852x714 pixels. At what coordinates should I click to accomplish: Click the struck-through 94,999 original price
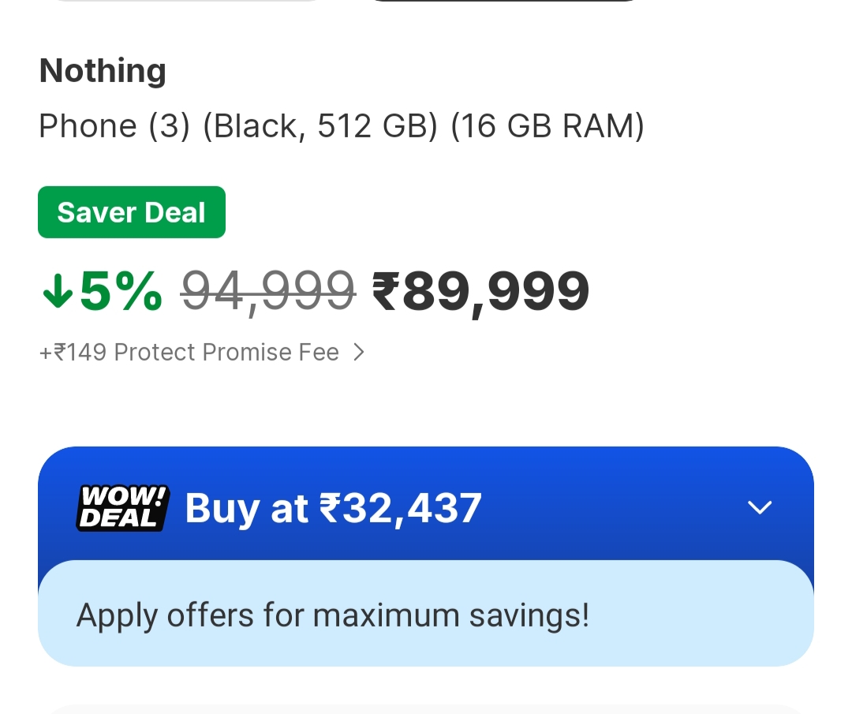pyautogui.click(x=268, y=291)
